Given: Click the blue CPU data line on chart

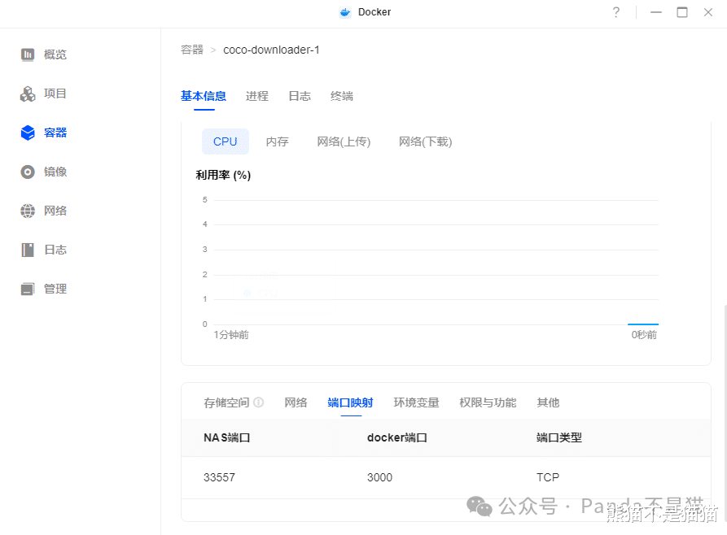Looking at the screenshot, I should [643, 324].
